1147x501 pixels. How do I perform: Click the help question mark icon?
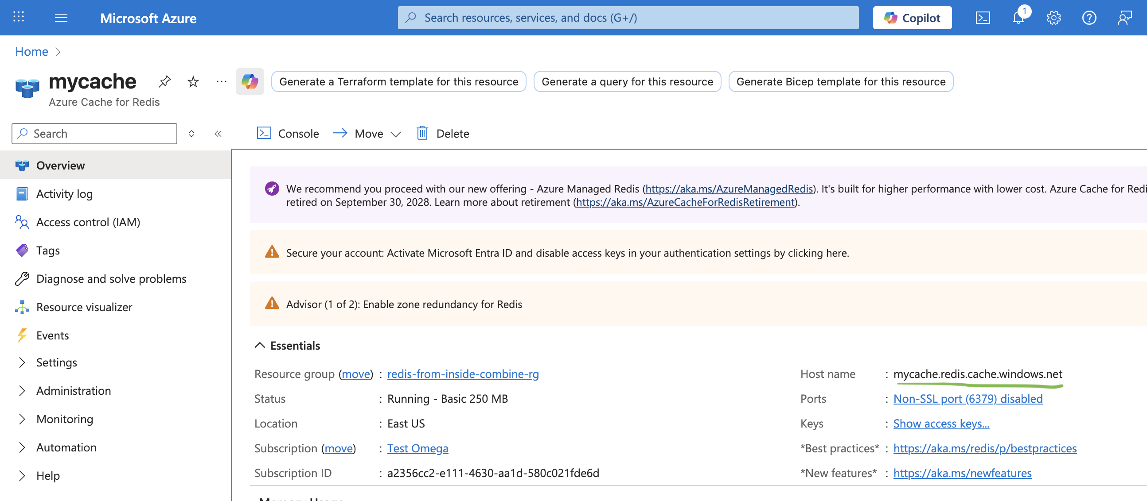[x=1089, y=18]
